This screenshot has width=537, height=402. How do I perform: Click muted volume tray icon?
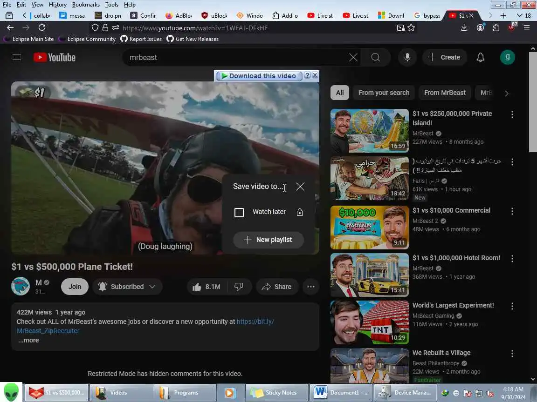point(490,393)
